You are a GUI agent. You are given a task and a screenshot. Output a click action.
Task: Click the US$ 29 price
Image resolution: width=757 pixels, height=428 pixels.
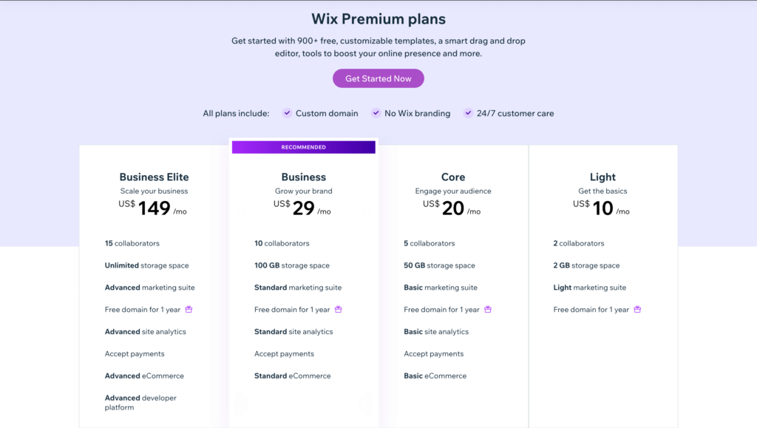pyautogui.click(x=302, y=208)
